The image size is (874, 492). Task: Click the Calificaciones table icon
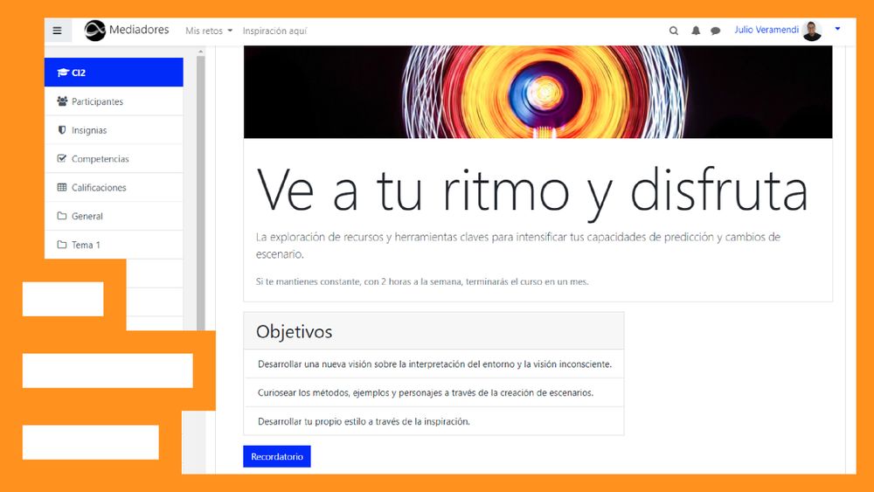coord(62,187)
